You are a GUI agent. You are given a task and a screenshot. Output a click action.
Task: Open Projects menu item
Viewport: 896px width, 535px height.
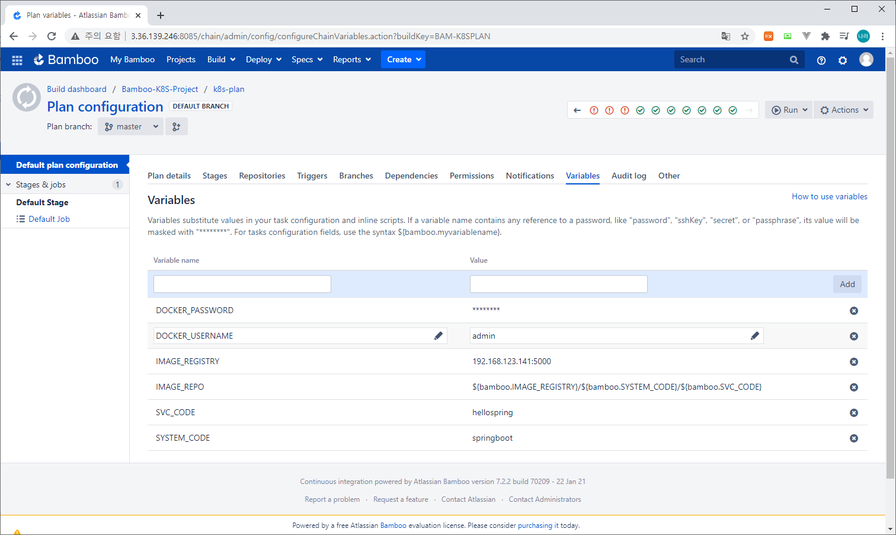[x=181, y=59]
